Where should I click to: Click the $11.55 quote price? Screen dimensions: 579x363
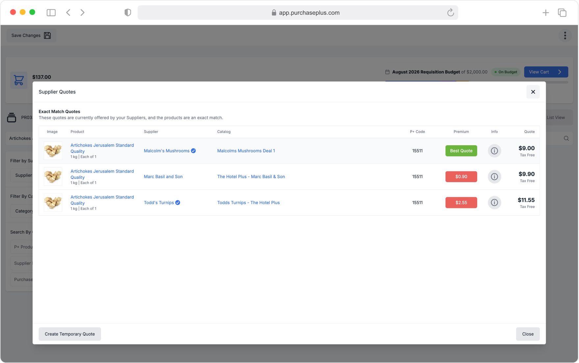526,200
